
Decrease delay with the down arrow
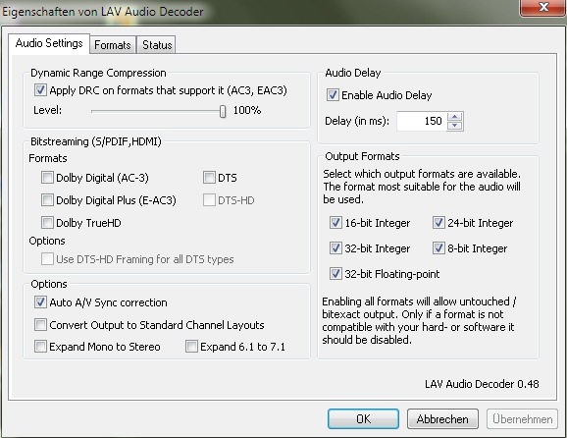[x=455, y=126]
